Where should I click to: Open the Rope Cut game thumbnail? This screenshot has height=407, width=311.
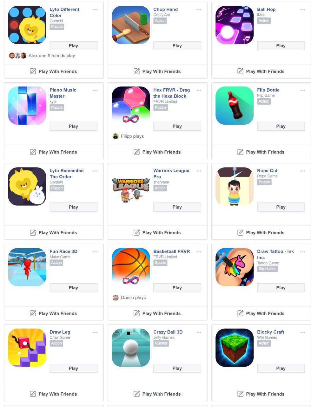(235, 186)
